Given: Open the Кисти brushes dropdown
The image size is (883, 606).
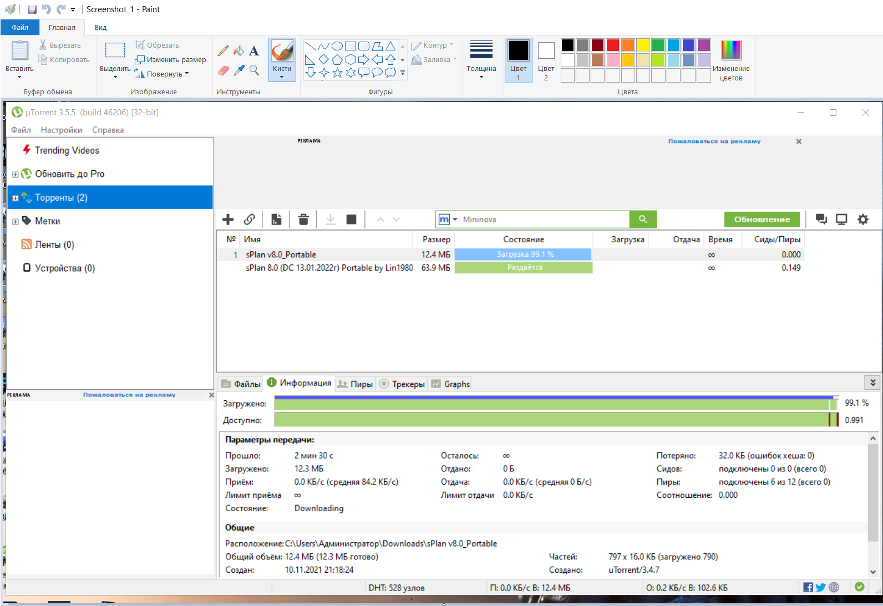Looking at the screenshot, I should point(282,73).
